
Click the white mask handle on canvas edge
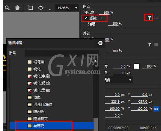coord(2,79)
